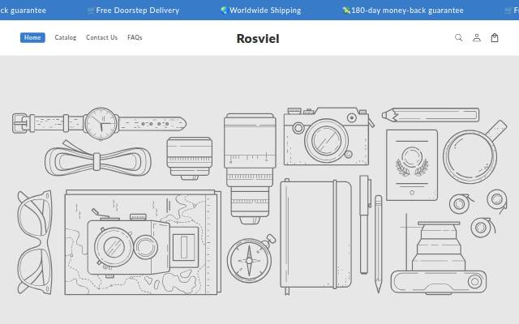The width and height of the screenshot is (519, 324).
Task: Click the Worldwide Shipping announcement
Action: pyautogui.click(x=261, y=11)
